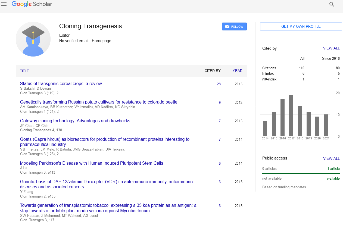The image size is (343, 225).
Task: Click Get My Own Profile button
Action: (301, 26)
